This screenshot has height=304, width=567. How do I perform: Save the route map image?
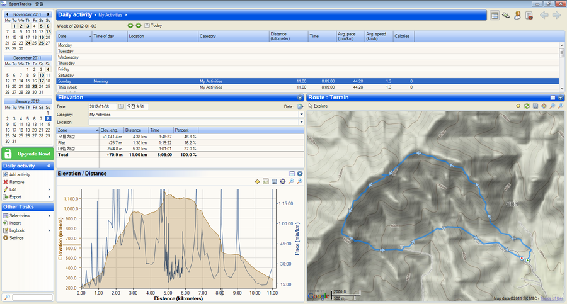coord(535,106)
